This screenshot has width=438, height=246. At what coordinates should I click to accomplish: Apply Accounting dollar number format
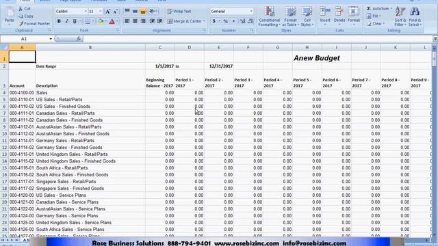(x=214, y=21)
